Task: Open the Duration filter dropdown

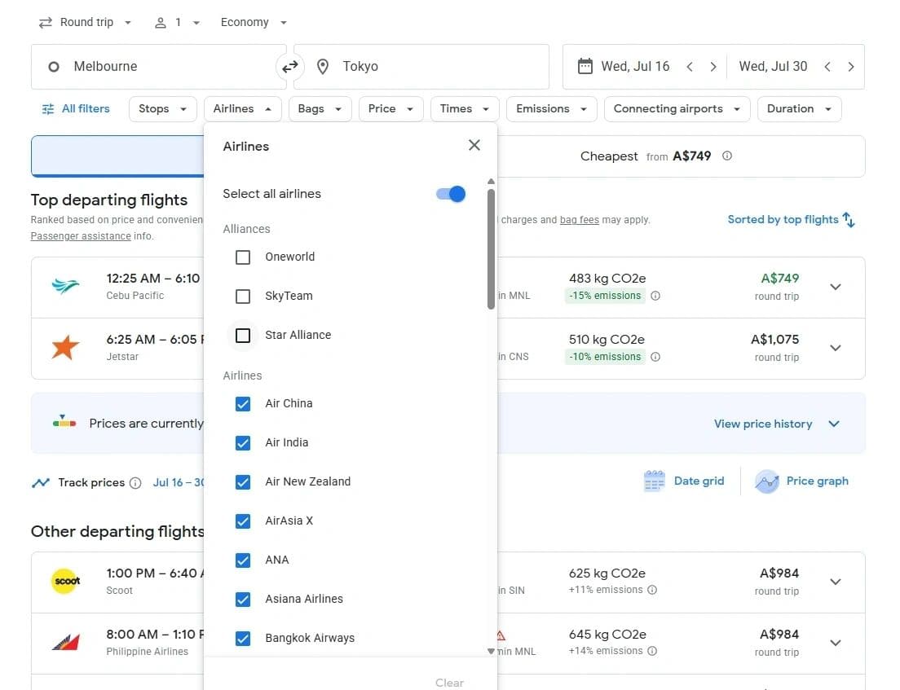Action: point(800,109)
